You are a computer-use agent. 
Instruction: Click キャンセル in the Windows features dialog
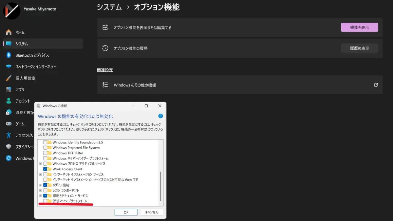click(x=152, y=212)
